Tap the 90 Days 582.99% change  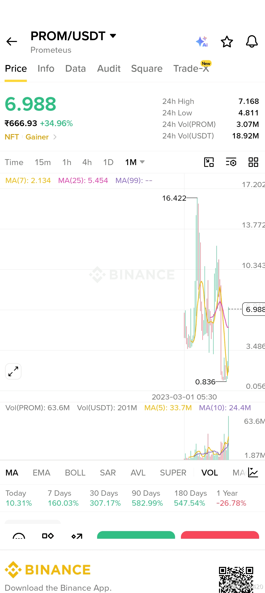(147, 498)
